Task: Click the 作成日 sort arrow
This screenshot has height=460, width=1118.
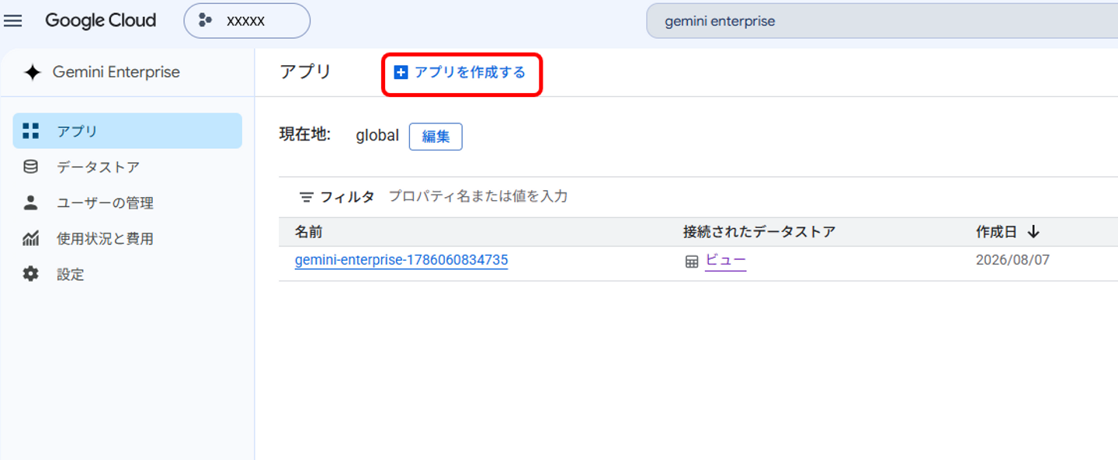Action: click(x=1033, y=232)
